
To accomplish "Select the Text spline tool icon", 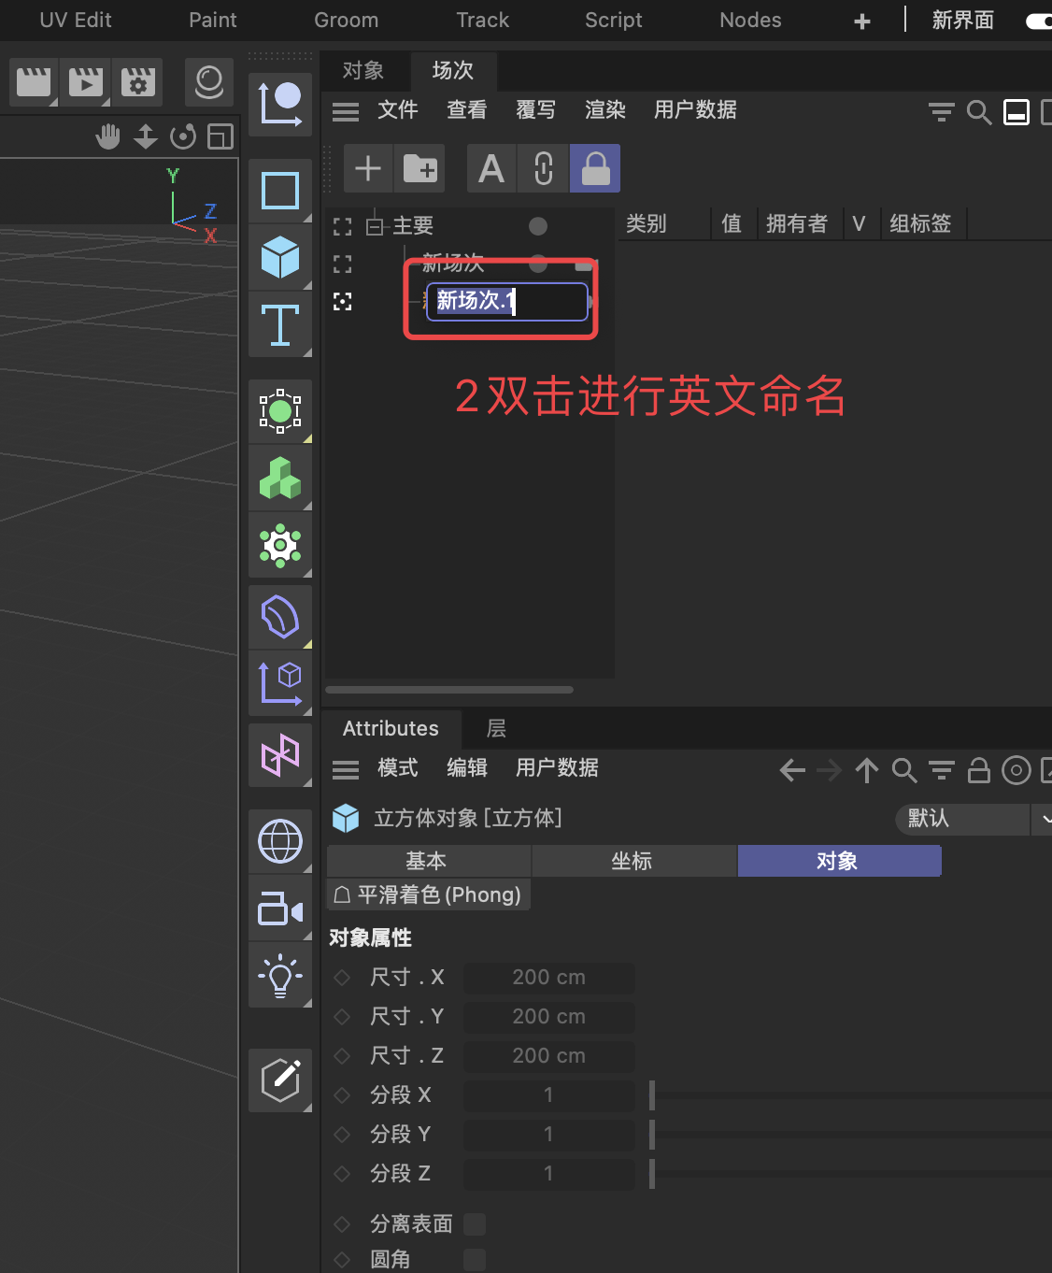I will click(279, 324).
